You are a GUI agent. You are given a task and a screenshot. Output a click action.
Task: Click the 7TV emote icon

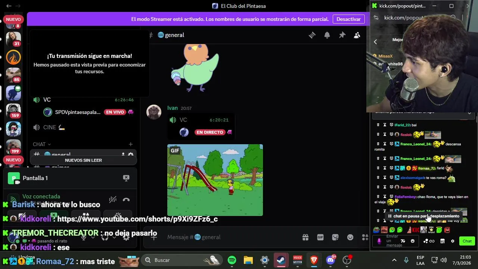403,241
